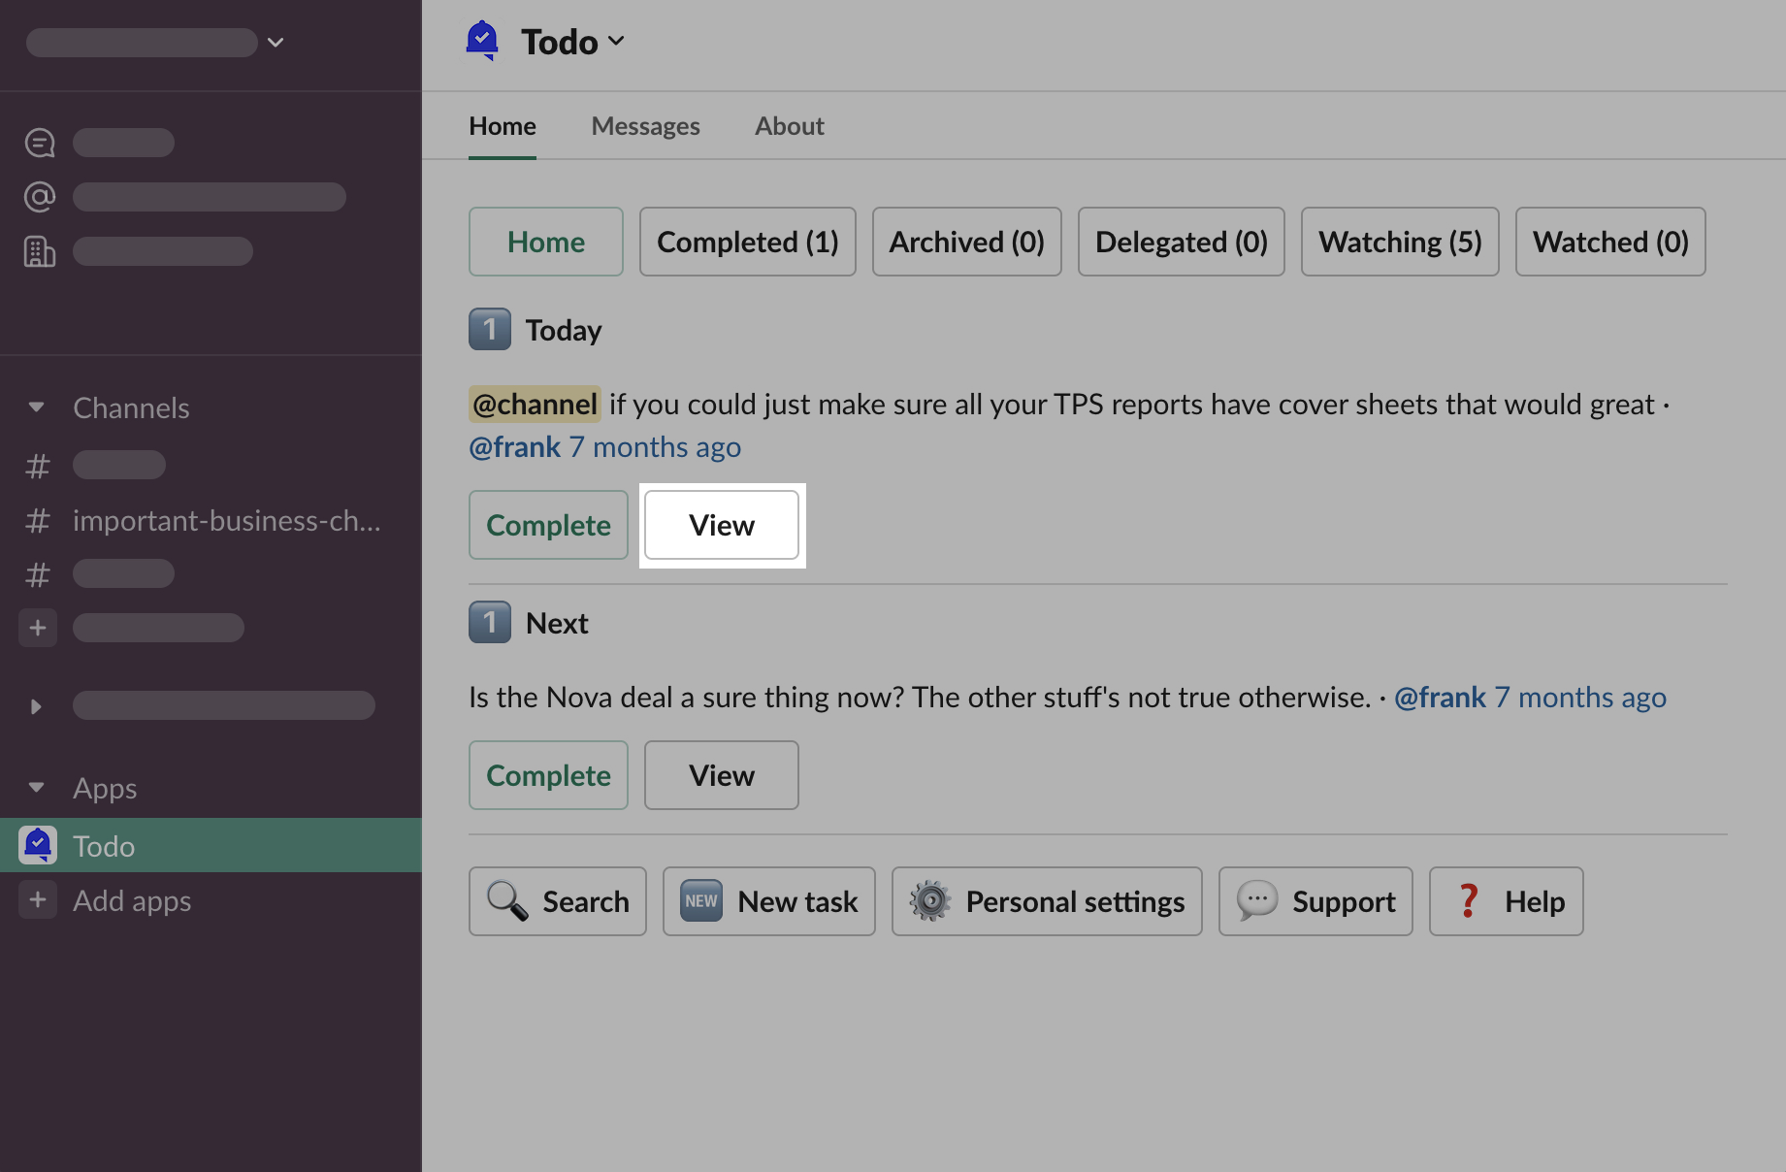Create a New task

point(769,901)
